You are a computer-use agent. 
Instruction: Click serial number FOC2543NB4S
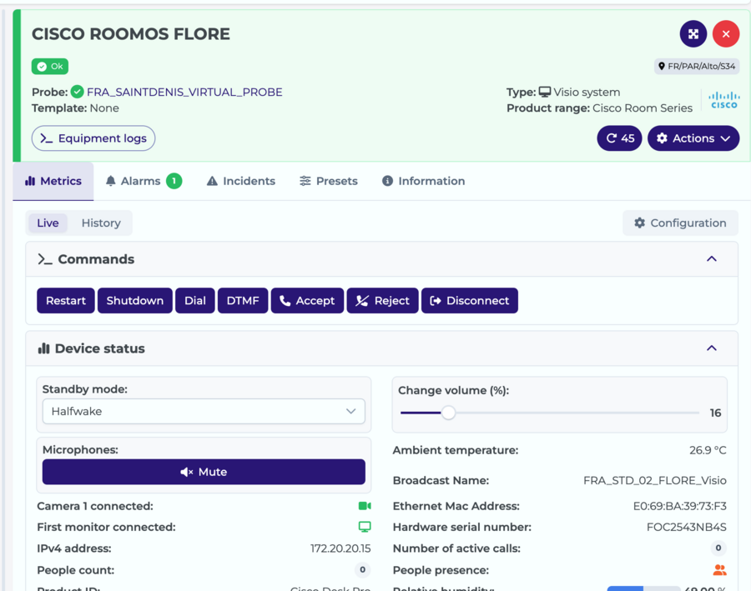pos(687,528)
